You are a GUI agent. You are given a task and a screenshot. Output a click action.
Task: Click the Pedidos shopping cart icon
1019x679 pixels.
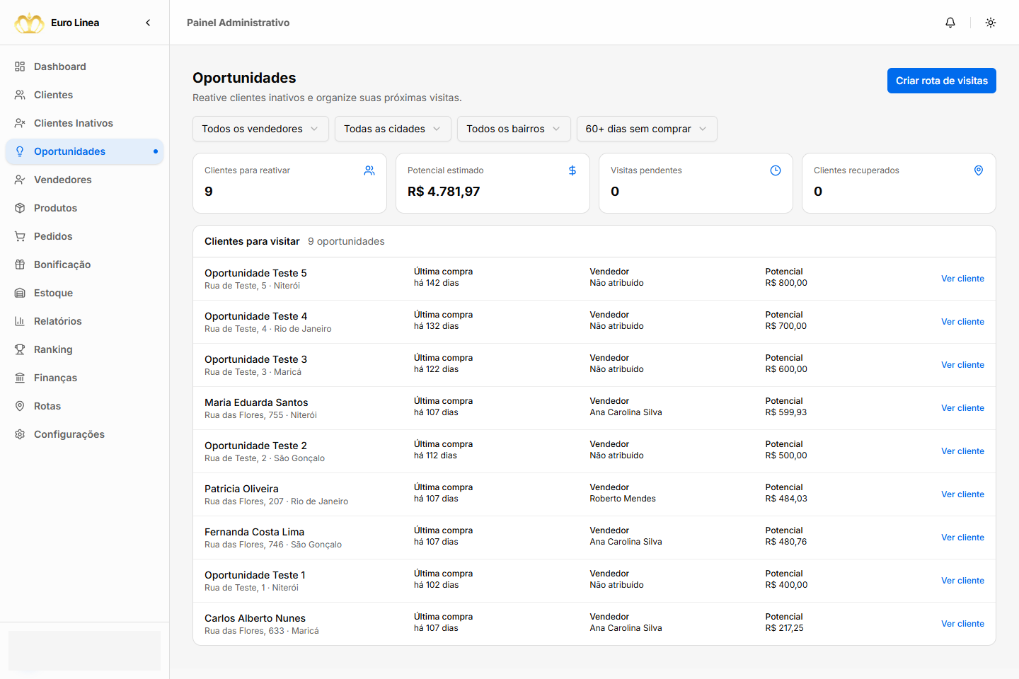[x=20, y=236]
